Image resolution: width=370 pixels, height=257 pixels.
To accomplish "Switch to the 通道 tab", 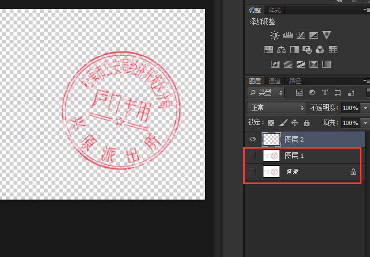I will point(275,81).
